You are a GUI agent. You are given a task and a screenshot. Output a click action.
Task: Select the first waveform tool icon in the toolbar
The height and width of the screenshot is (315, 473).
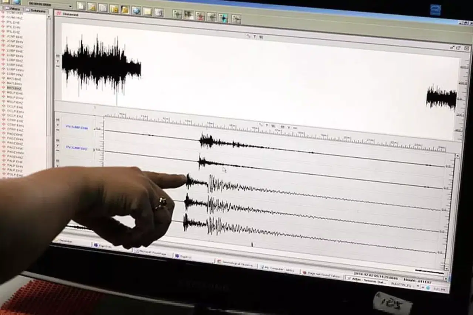click(177, 14)
